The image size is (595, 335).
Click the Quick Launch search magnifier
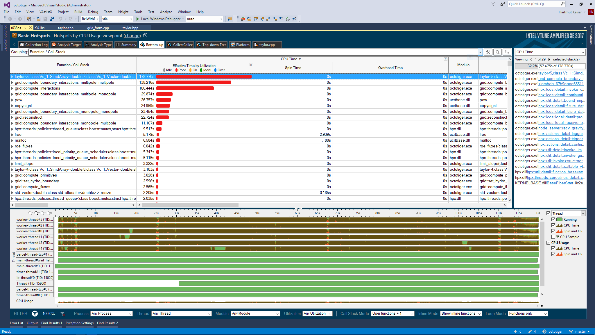click(562, 4)
